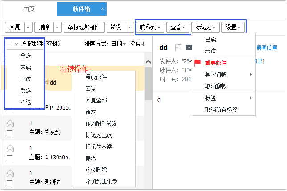
Task: Close the 收件箱 tab with the x
Action: [102, 9]
